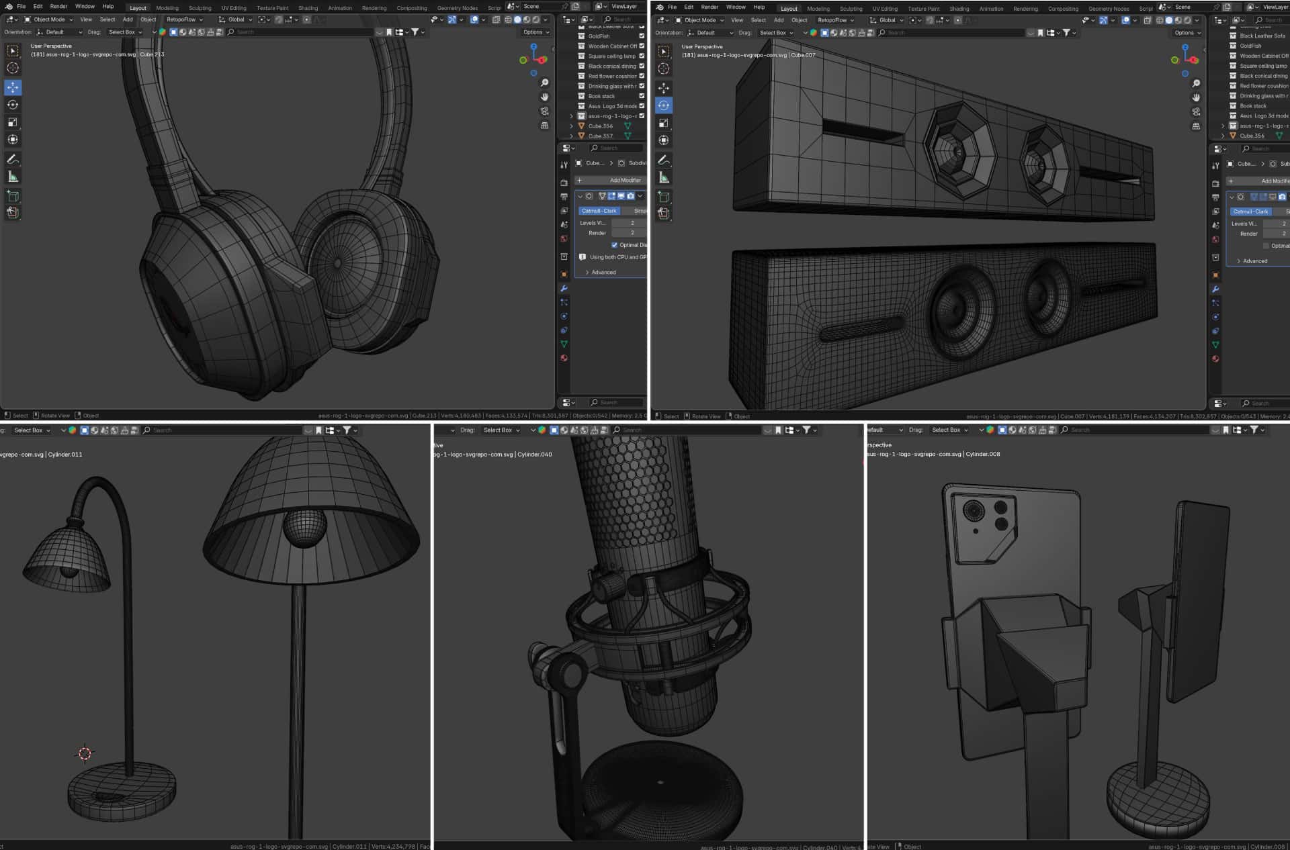This screenshot has height=850, width=1290.
Task: Select Catmull-Clark in the Subdivision modifier
Action: (599, 210)
